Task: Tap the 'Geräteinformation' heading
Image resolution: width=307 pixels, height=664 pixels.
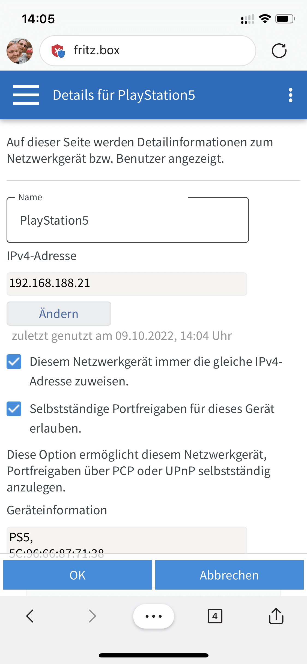Action: 57,510
